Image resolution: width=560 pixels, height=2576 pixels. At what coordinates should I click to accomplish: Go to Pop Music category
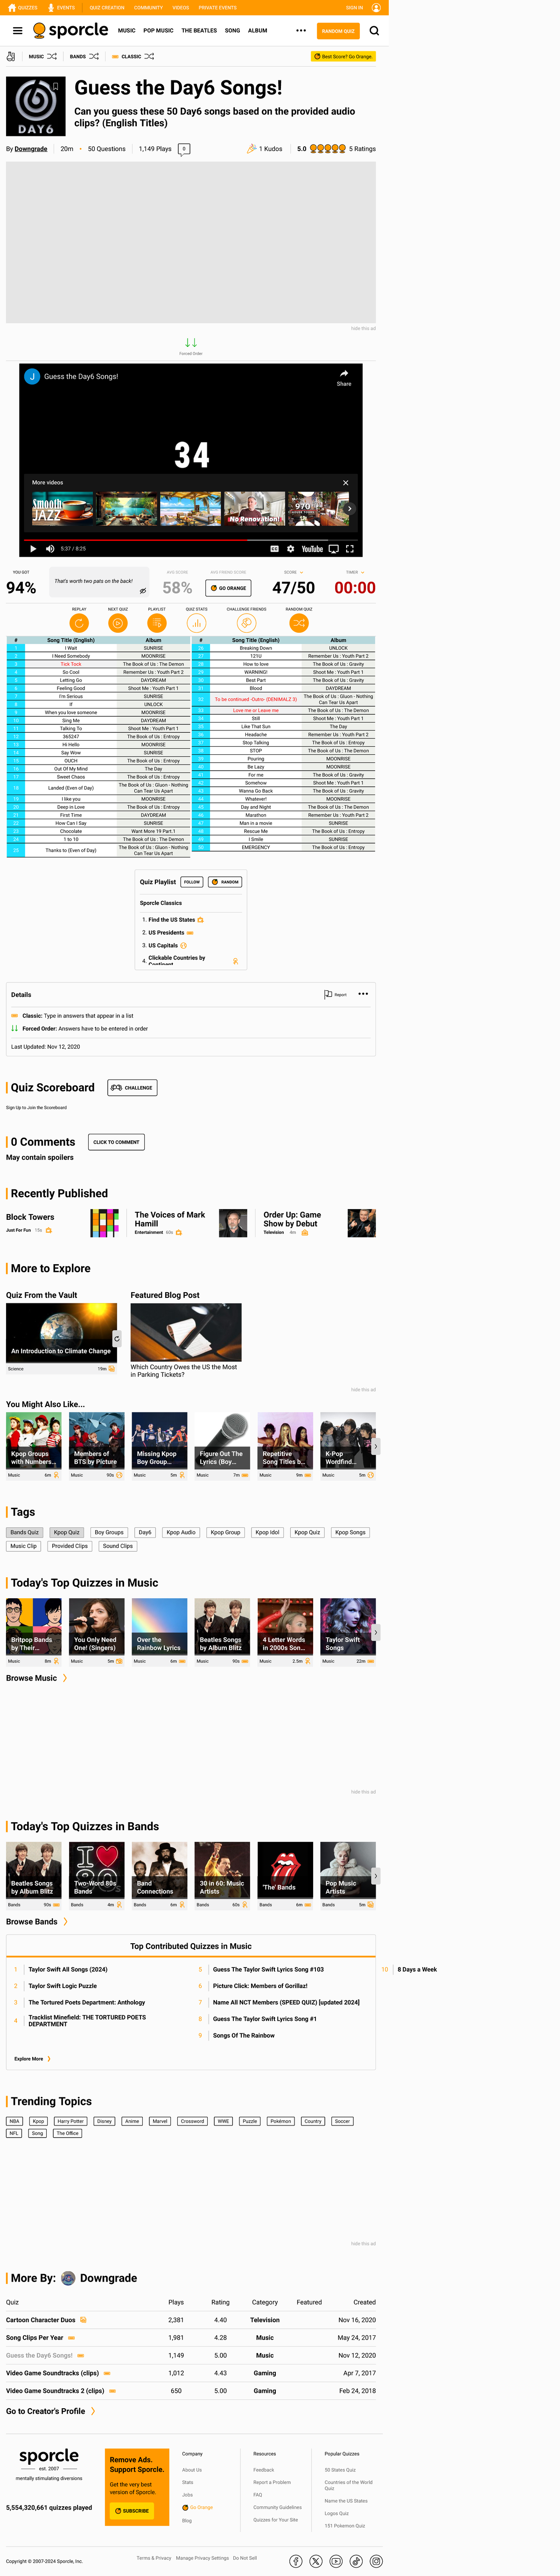click(x=158, y=31)
